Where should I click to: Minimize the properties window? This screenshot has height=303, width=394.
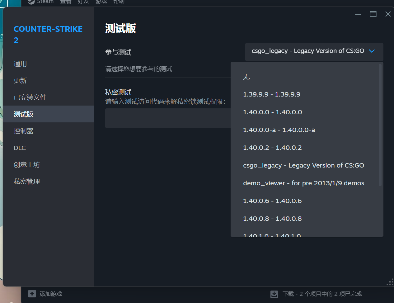click(358, 14)
